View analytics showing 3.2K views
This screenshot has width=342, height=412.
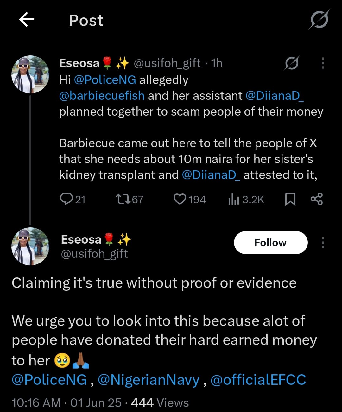246,199
